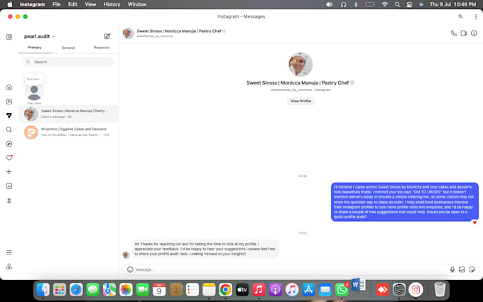Open three-dot window options menu
Viewport: 483px width, 302px height.
(x=476, y=16)
